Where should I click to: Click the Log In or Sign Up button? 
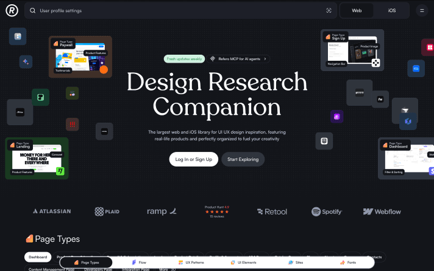[x=194, y=159]
